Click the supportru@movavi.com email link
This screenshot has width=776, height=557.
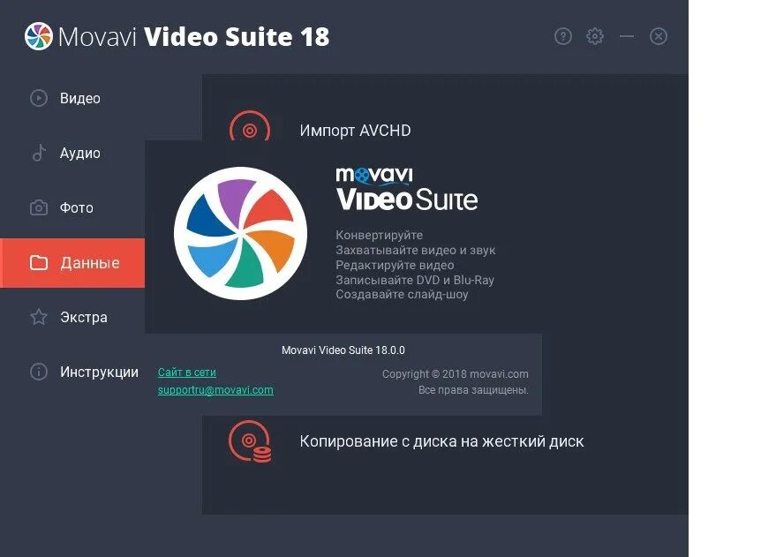(215, 390)
